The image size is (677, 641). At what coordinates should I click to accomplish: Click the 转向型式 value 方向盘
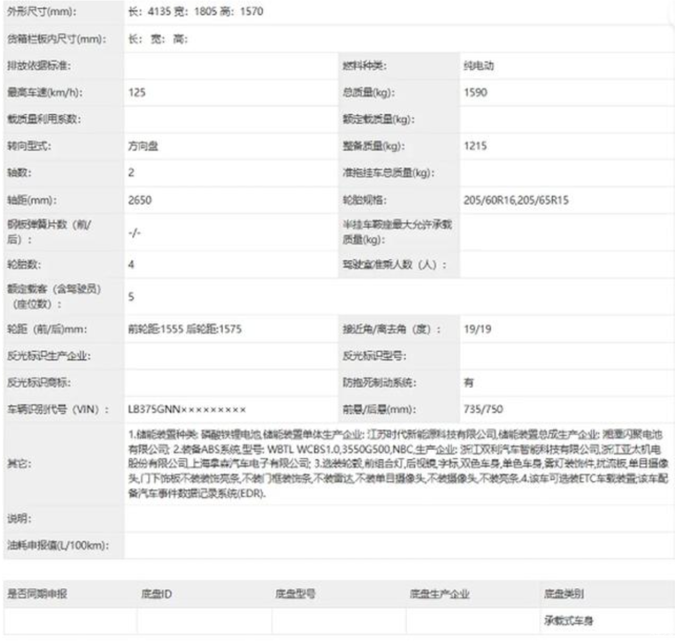143,146
